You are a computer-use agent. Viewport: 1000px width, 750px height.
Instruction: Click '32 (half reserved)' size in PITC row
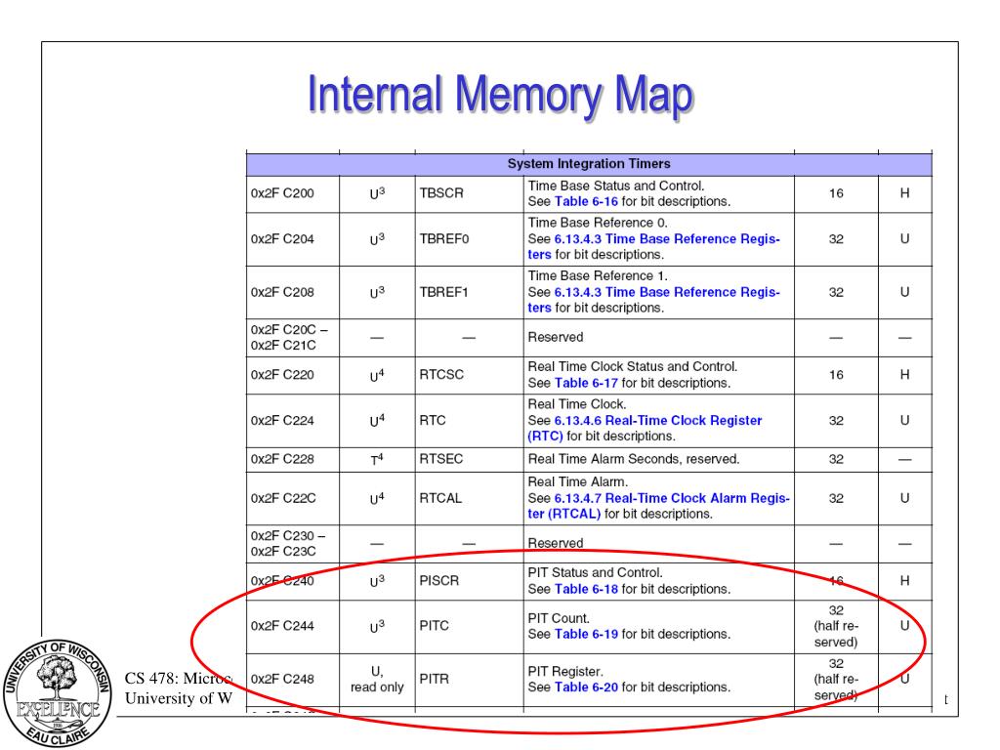coord(836,626)
